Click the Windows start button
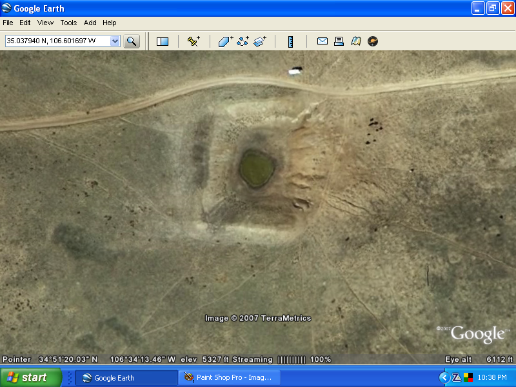Image resolution: width=516 pixels, height=387 pixels. click(x=31, y=377)
